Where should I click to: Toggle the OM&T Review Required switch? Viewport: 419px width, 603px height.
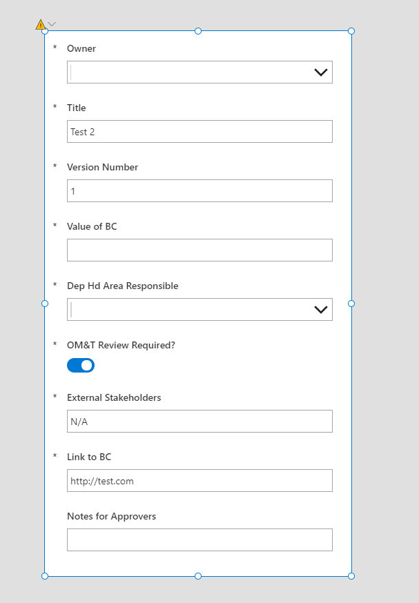click(x=81, y=366)
